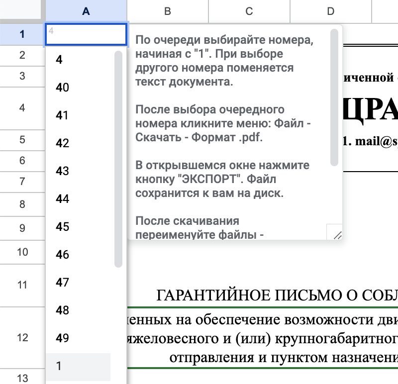Pick 44 from the dropdown
Viewport: 398px width, 384px height.
(x=78, y=199)
